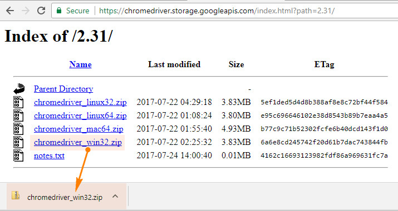
Task: Click the zip icon in the downloads bar
Action: coord(16,195)
